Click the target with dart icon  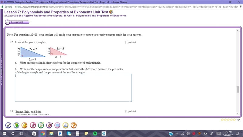tap(49, 125)
